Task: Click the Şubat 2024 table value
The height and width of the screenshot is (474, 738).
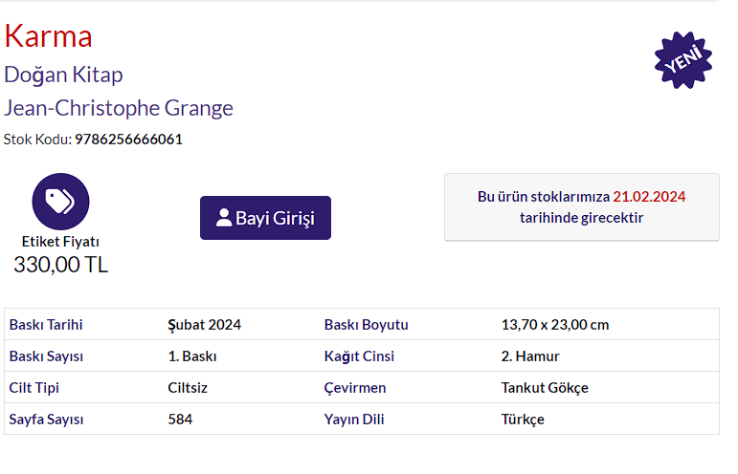Action: (204, 325)
